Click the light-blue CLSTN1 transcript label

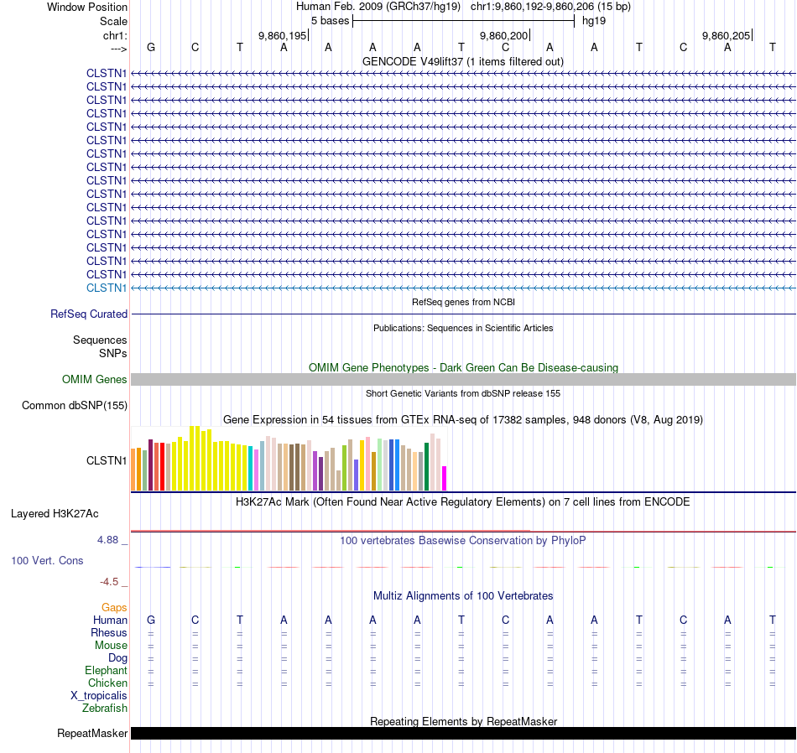pos(107,288)
